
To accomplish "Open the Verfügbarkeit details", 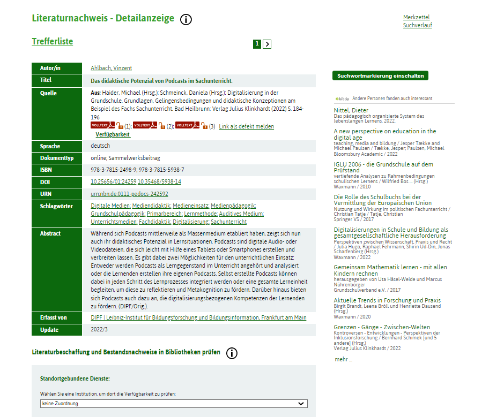I will pyautogui.click(x=113, y=135).
